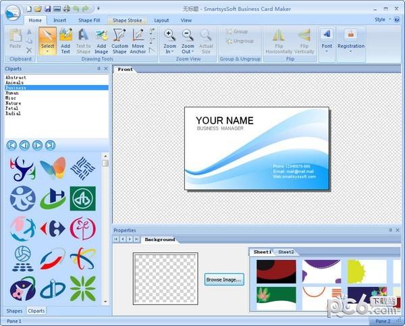Pin the Properties panel
This screenshot has height=326, width=405.
tap(390, 230)
